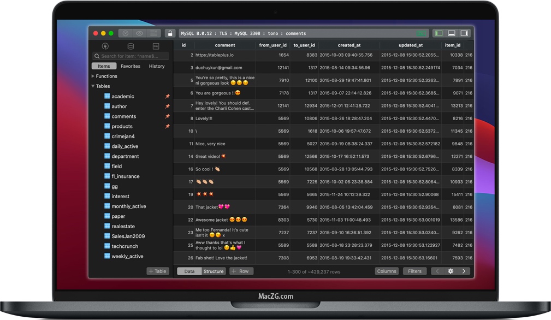Switch to the Structure tab
Screen dimensions: 551x320
tap(214, 271)
